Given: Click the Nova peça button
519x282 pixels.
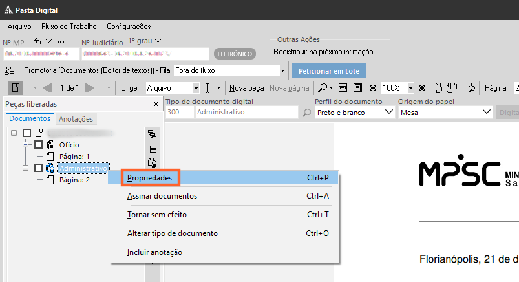Looking at the screenshot, I should tap(247, 87).
